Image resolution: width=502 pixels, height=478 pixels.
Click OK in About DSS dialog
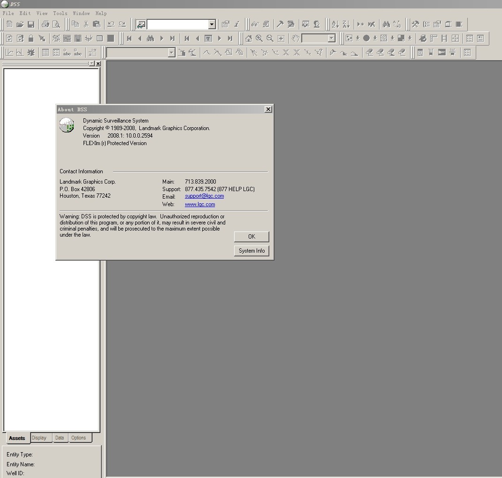click(x=251, y=237)
